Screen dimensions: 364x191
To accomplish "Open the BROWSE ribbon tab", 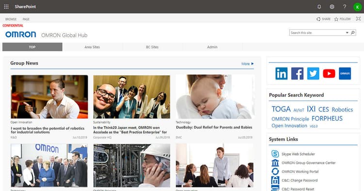I will (x=11, y=19).
